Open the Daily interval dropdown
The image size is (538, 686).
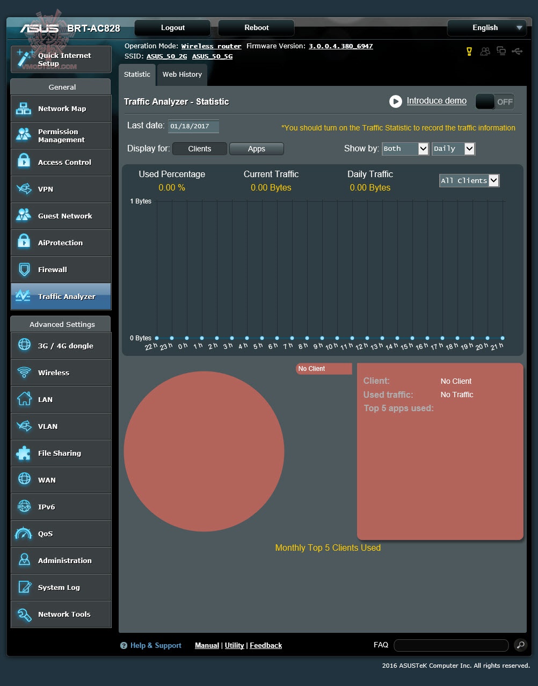pyautogui.click(x=454, y=149)
